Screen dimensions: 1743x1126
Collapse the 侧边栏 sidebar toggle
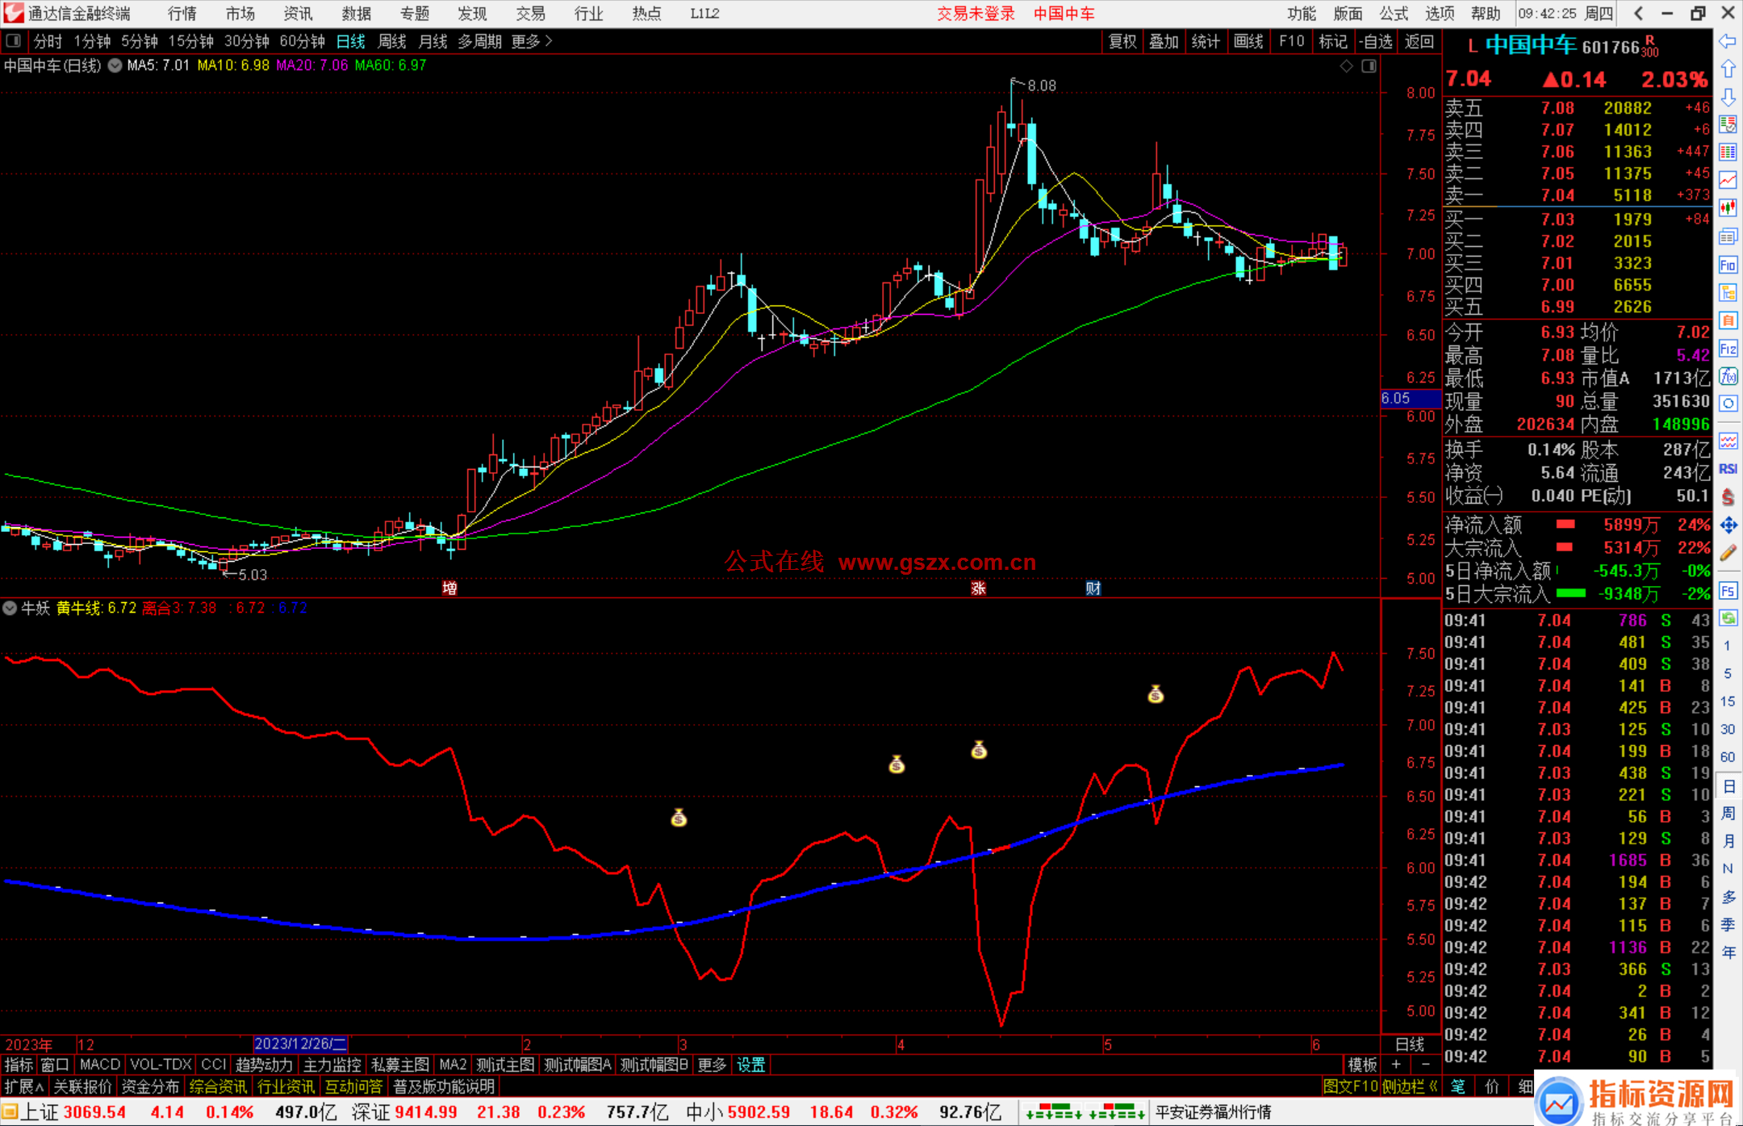tap(1410, 1087)
